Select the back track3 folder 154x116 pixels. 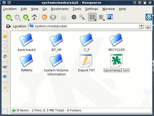pyautogui.click(x=27, y=42)
